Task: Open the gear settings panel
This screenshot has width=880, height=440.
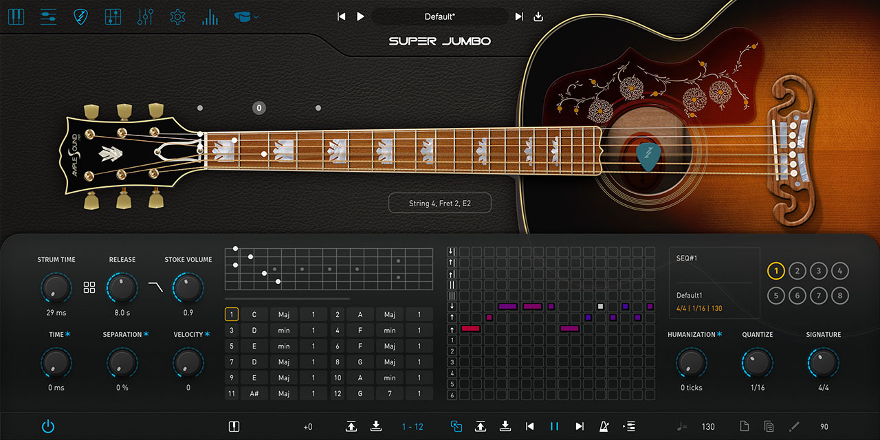Action: point(177,16)
